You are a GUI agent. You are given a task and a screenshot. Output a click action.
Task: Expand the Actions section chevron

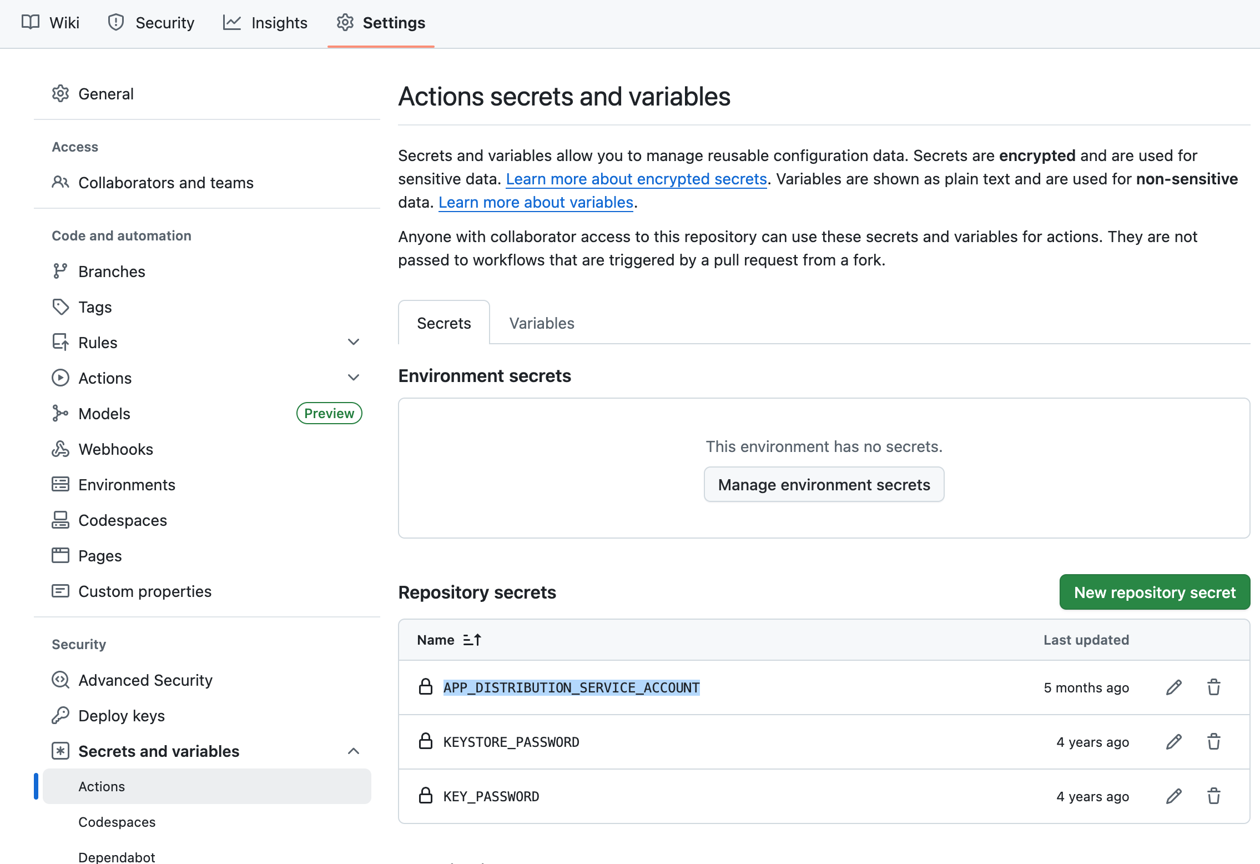click(354, 378)
